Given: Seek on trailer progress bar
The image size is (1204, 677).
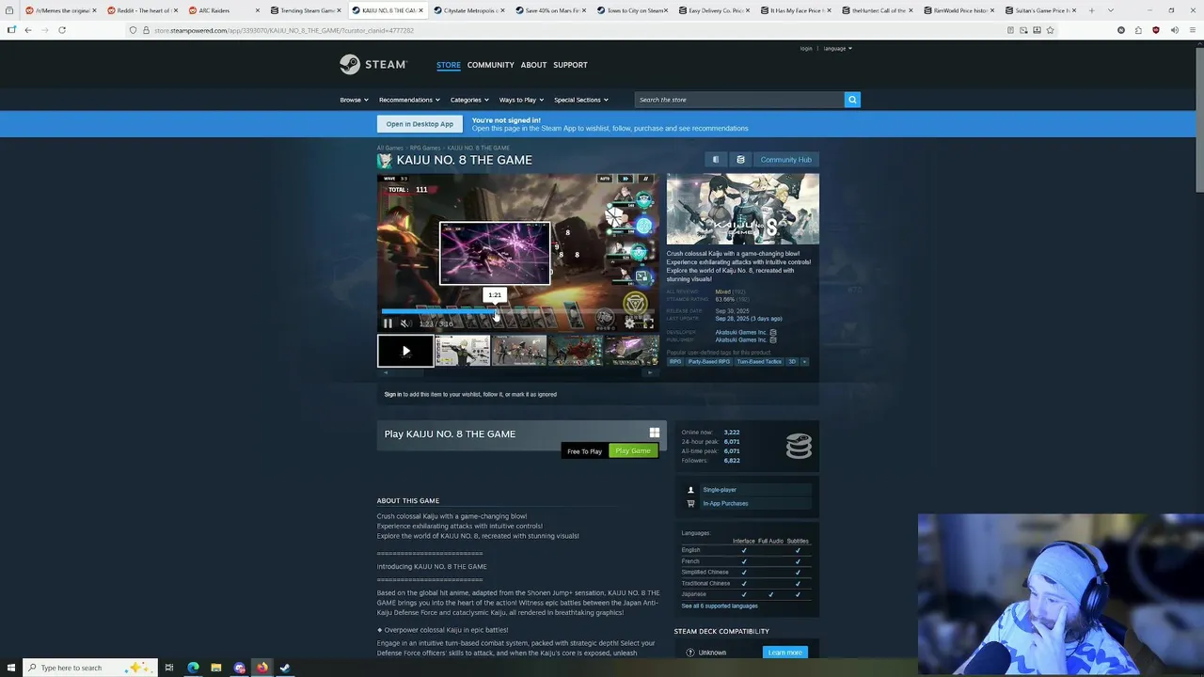Looking at the screenshot, I should click(518, 310).
